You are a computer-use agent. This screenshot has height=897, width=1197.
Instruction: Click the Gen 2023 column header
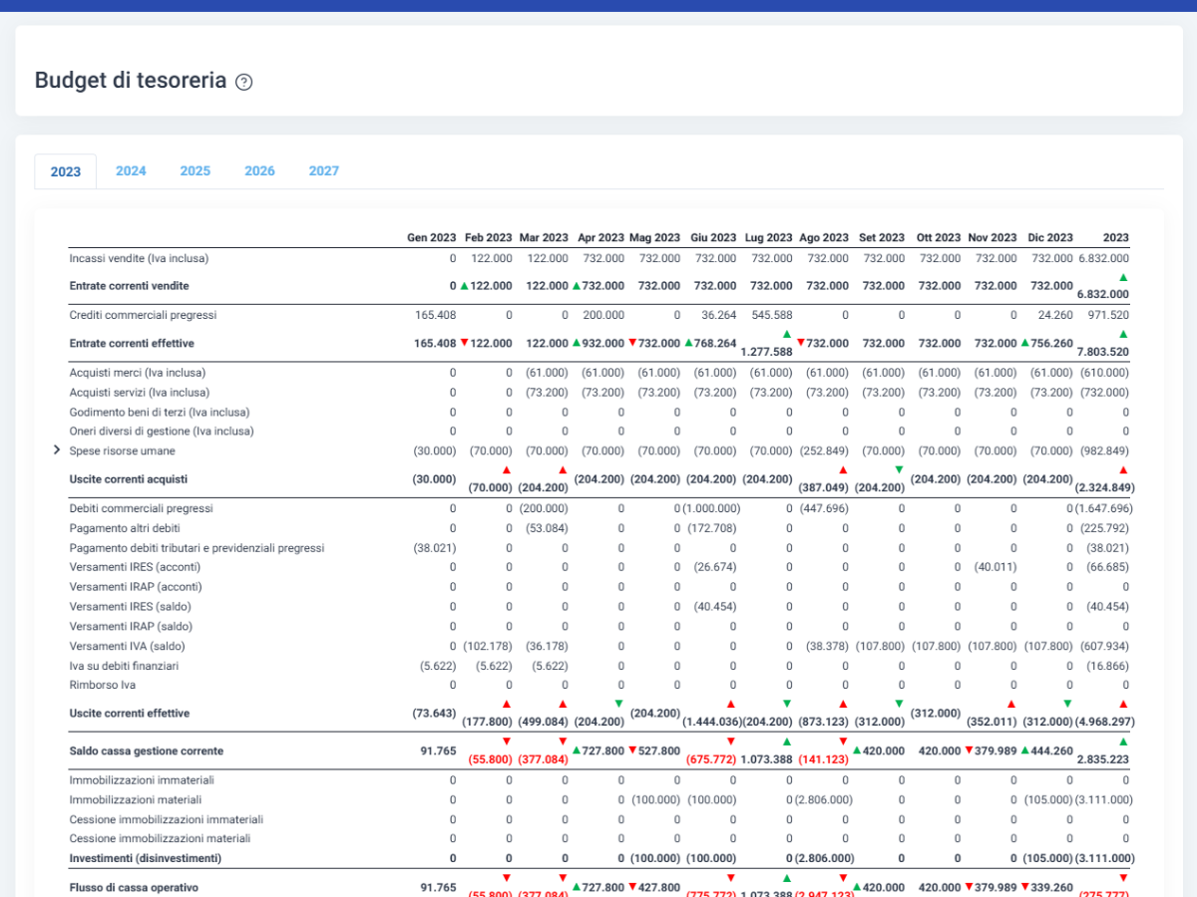pos(431,238)
